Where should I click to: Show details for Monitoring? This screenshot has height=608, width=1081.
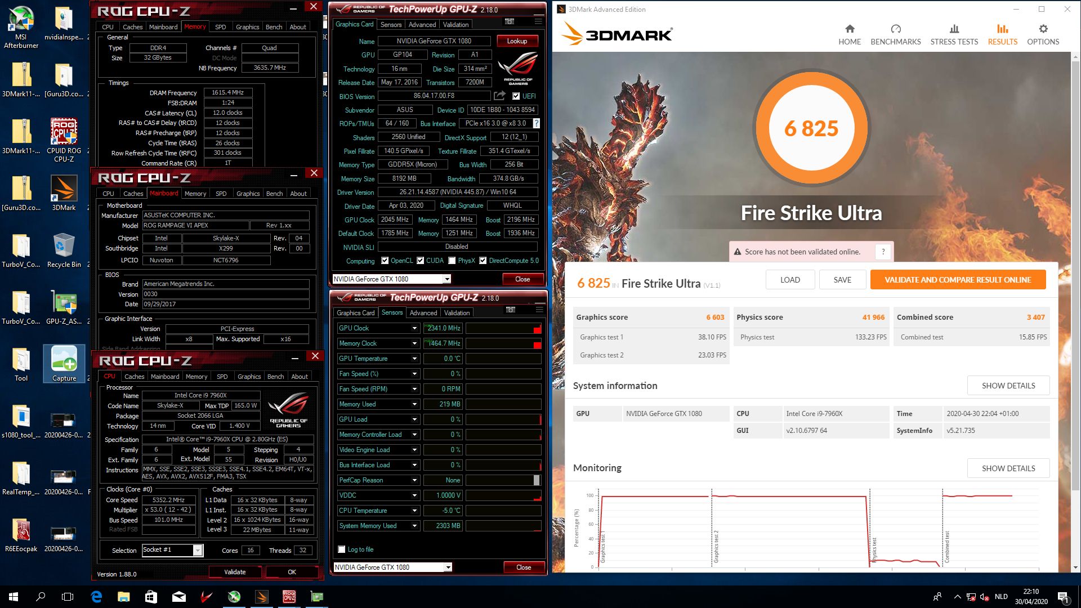[1008, 468]
